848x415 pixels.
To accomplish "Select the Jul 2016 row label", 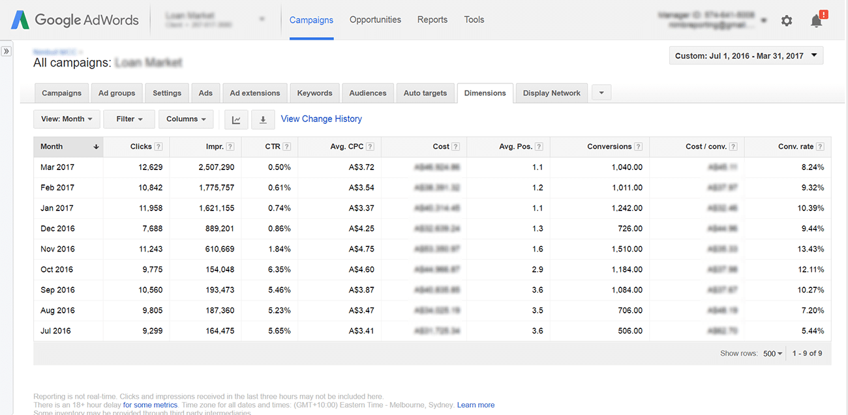I will (x=56, y=331).
